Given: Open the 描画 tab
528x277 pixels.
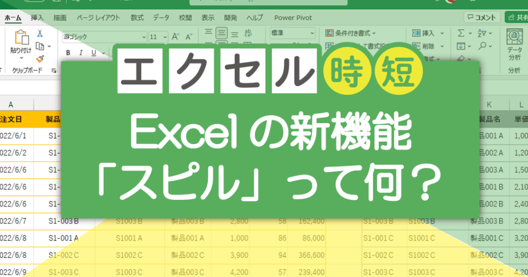Looking at the screenshot, I should point(60,18).
